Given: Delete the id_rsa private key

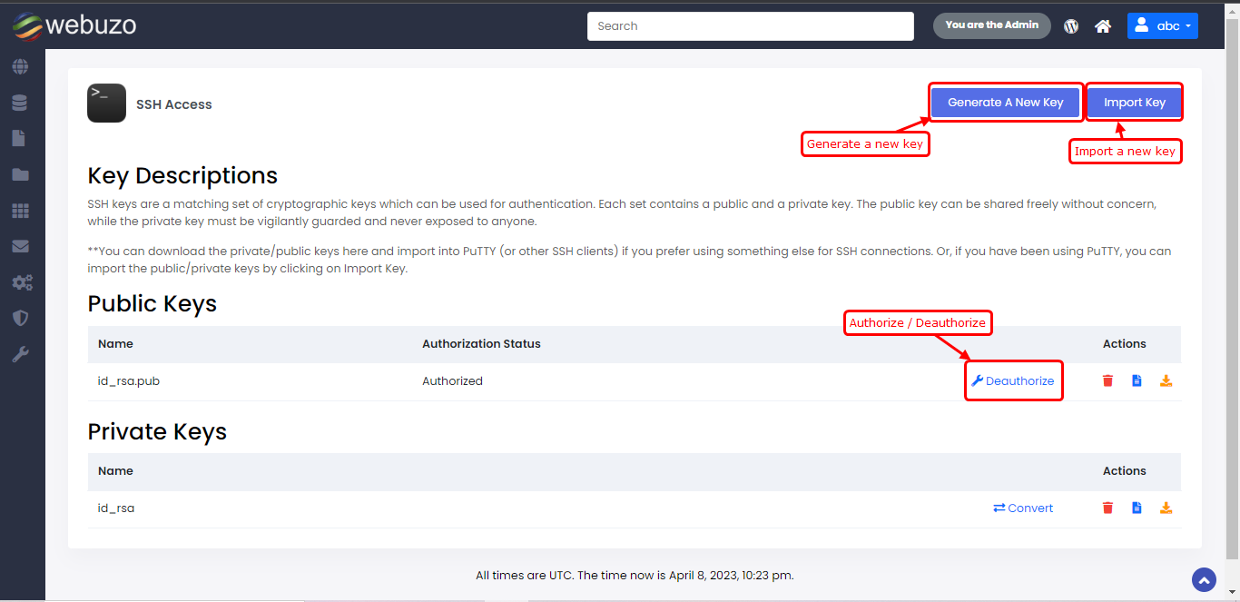Looking at the screenshot, I should point(1107,508).
